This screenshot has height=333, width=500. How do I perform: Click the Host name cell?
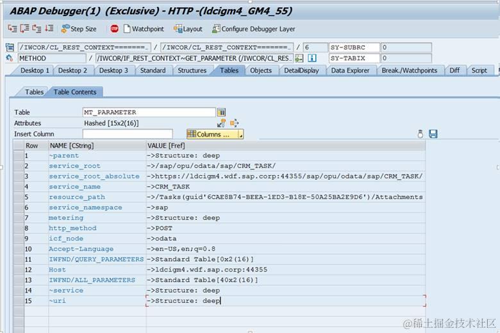[x=97, y=269]
